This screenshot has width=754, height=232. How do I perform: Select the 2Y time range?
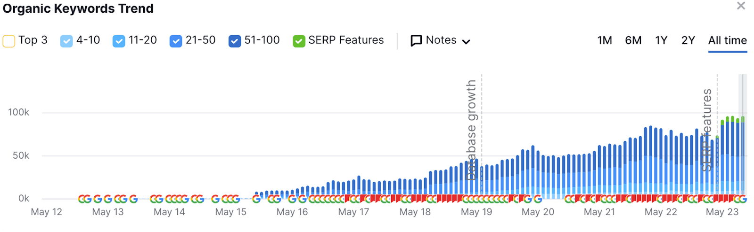point(688,40)
